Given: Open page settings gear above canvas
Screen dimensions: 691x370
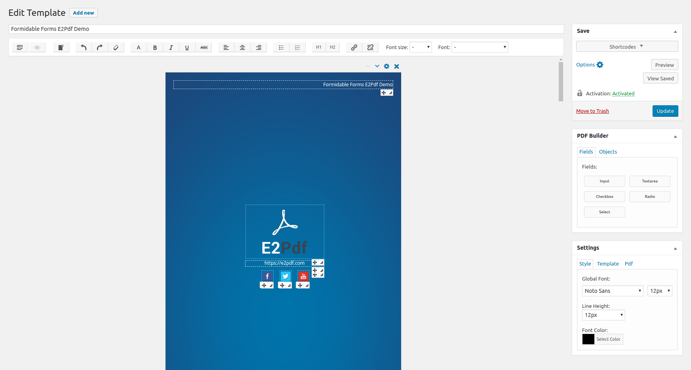Looking at the screenshot, I should pyautogui.click(x=386, y=66).
